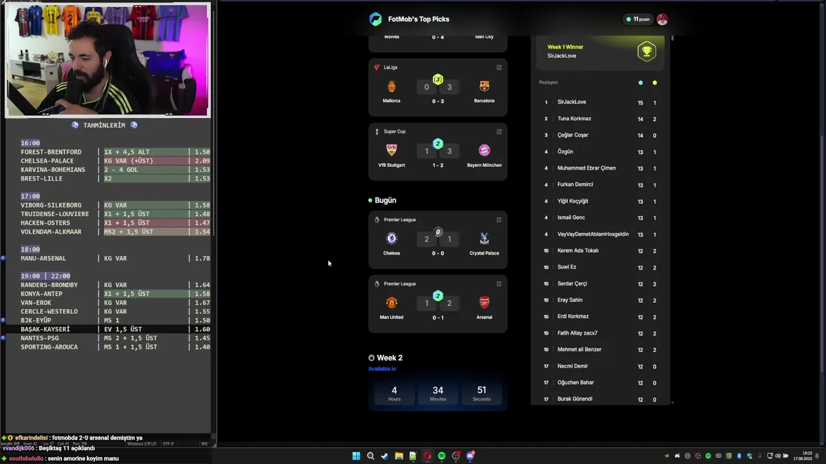Select Tuna Korkmaz leaderboard row
Screen dimensions: 826x464
[x=600, y=119]
